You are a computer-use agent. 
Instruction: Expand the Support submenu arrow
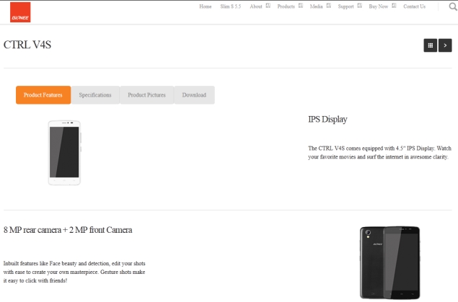pos(360,6)
